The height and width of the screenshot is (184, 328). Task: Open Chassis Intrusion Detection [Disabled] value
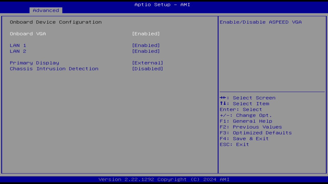148,69
